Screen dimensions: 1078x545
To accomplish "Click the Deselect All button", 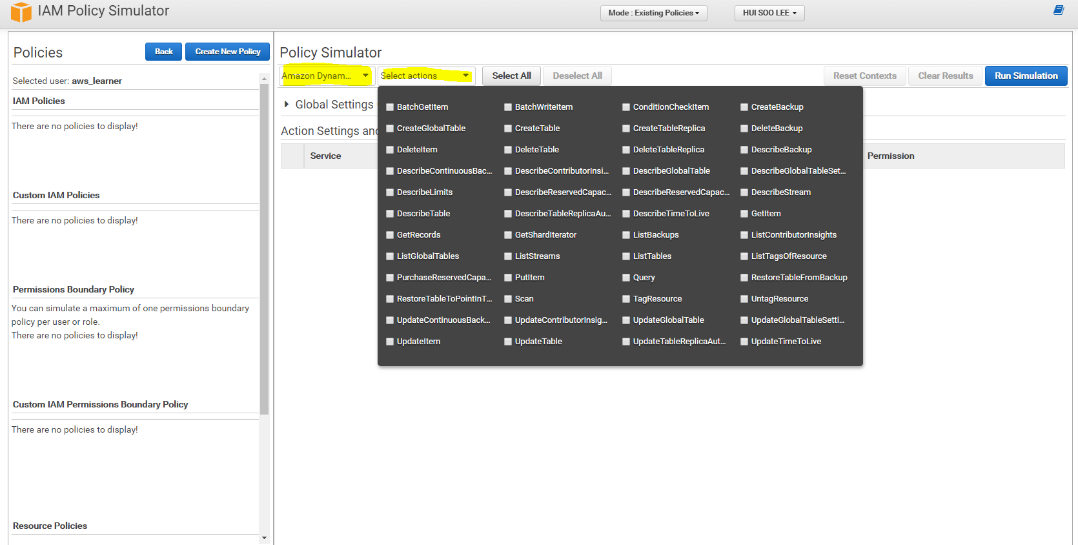I will point(578,76).
